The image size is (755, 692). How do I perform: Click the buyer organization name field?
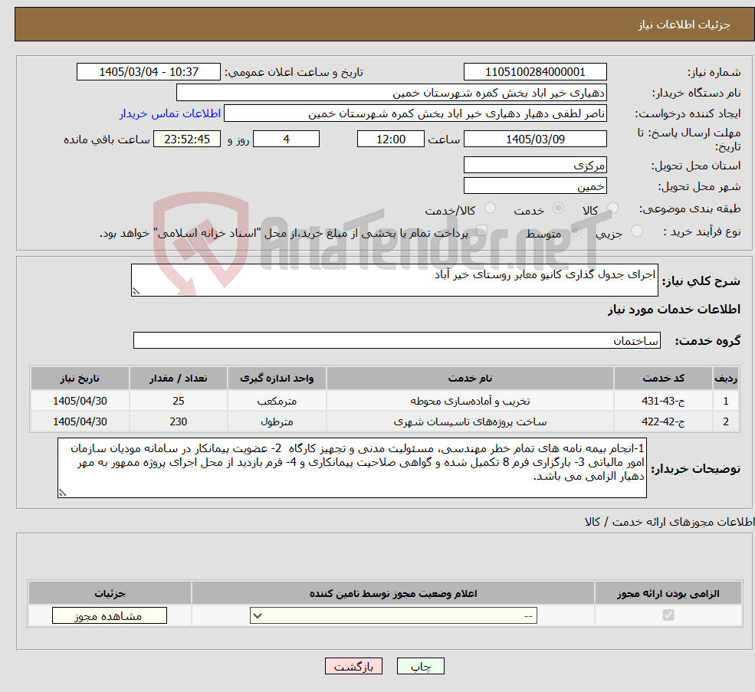[x=392, y=93]
